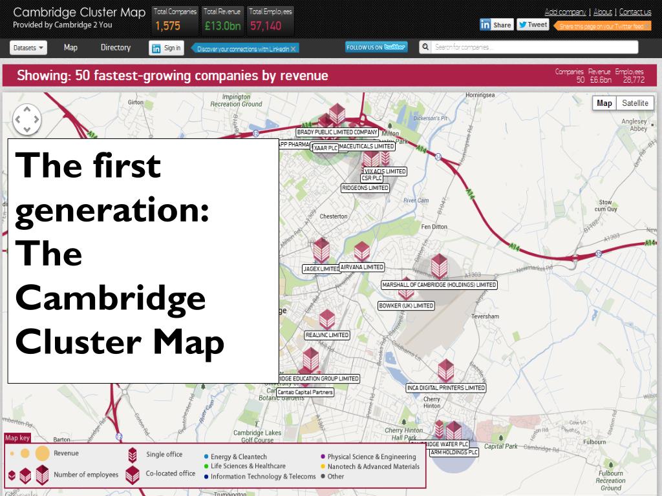Click the Total Companies counter 1,575

coord(167,26)
